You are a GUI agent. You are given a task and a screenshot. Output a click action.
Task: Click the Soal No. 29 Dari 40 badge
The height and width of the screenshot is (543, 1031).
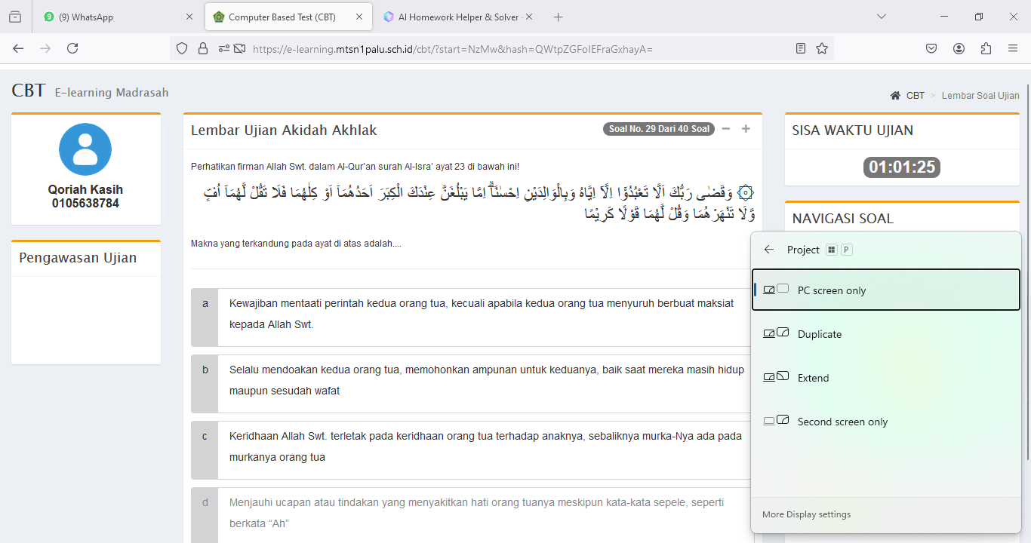click(659, 129)
